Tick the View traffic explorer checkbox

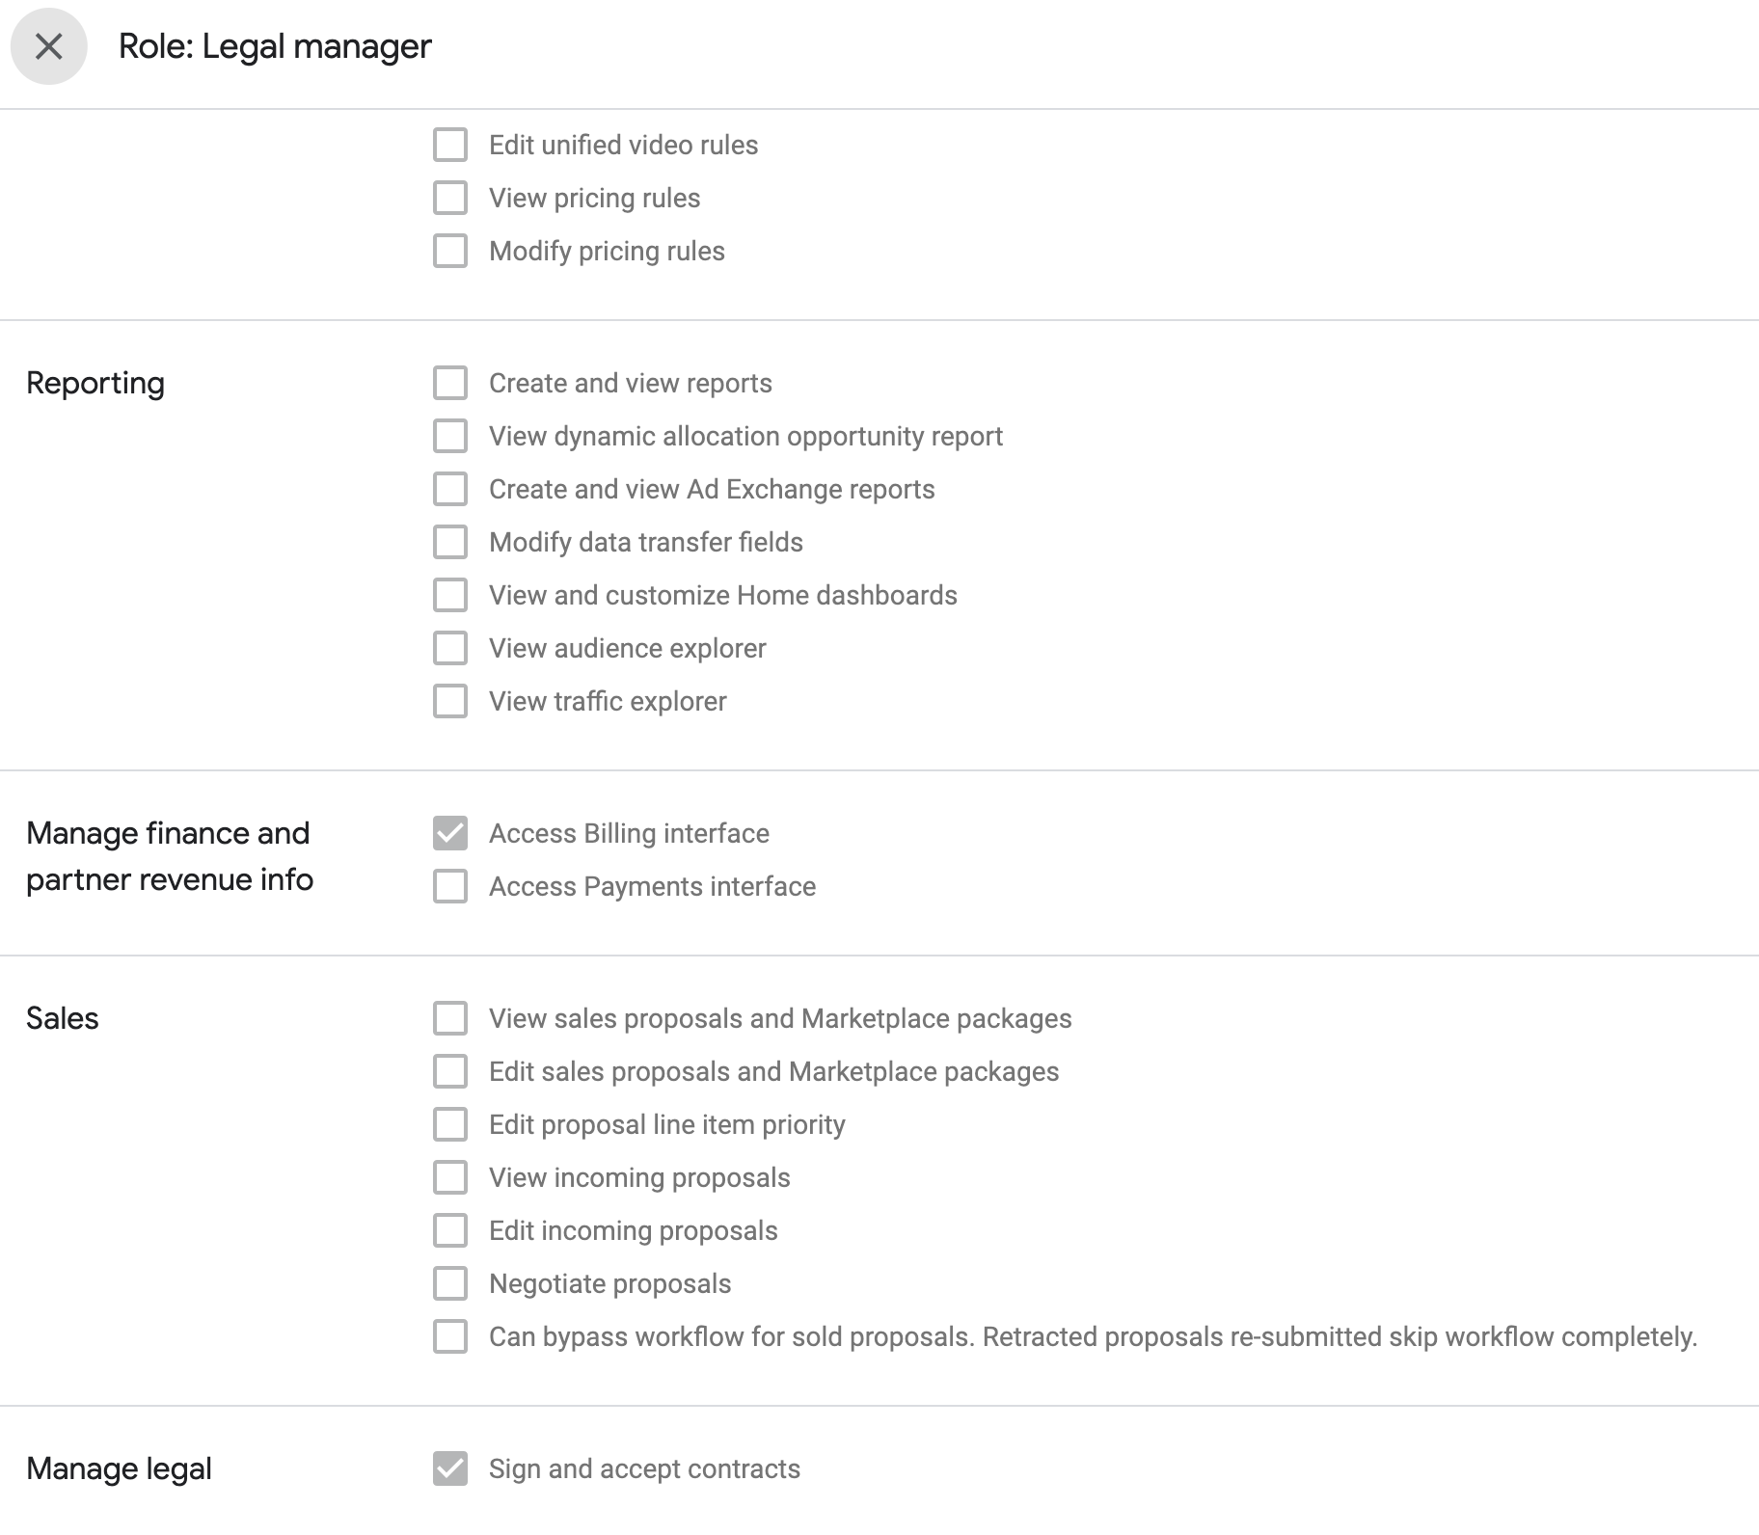(450, 701)
